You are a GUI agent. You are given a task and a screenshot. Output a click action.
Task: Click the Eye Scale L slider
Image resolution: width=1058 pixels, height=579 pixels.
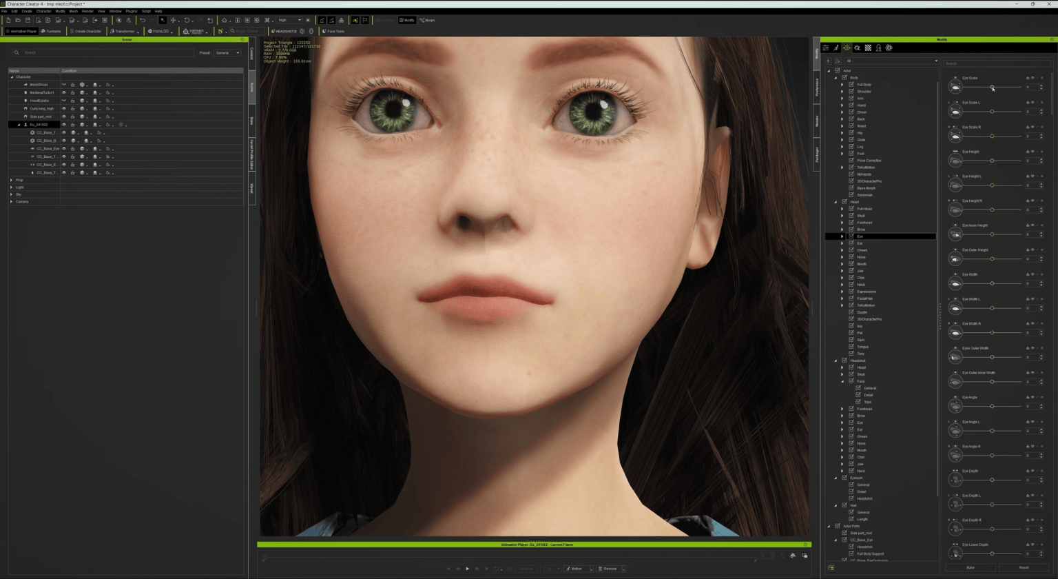(x=992, y=112)
